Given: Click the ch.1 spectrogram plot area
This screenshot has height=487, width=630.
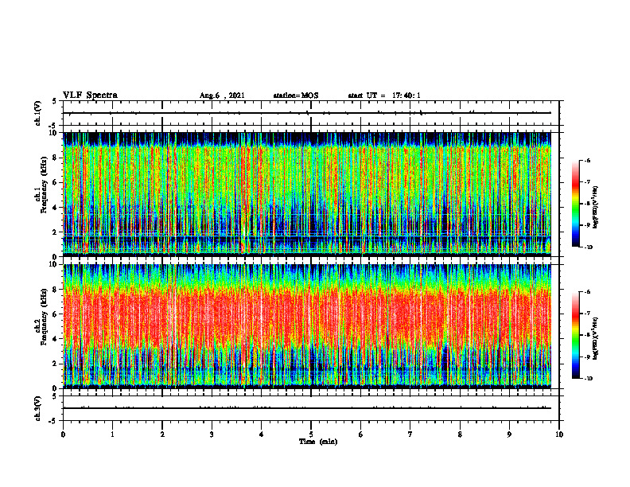Looking at the screenshot, I should (307, 194).
